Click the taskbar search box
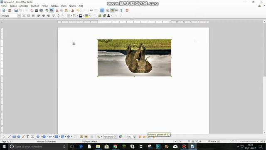The width and height of the screenshot is (266, 150). coord(38,146)
